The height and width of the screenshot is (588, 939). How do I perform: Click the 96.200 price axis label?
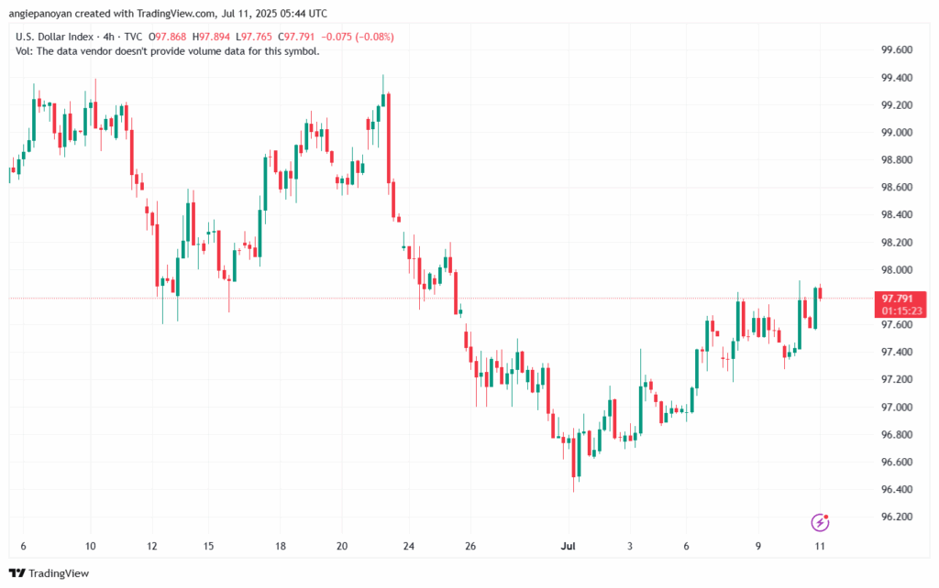point(897,517)
